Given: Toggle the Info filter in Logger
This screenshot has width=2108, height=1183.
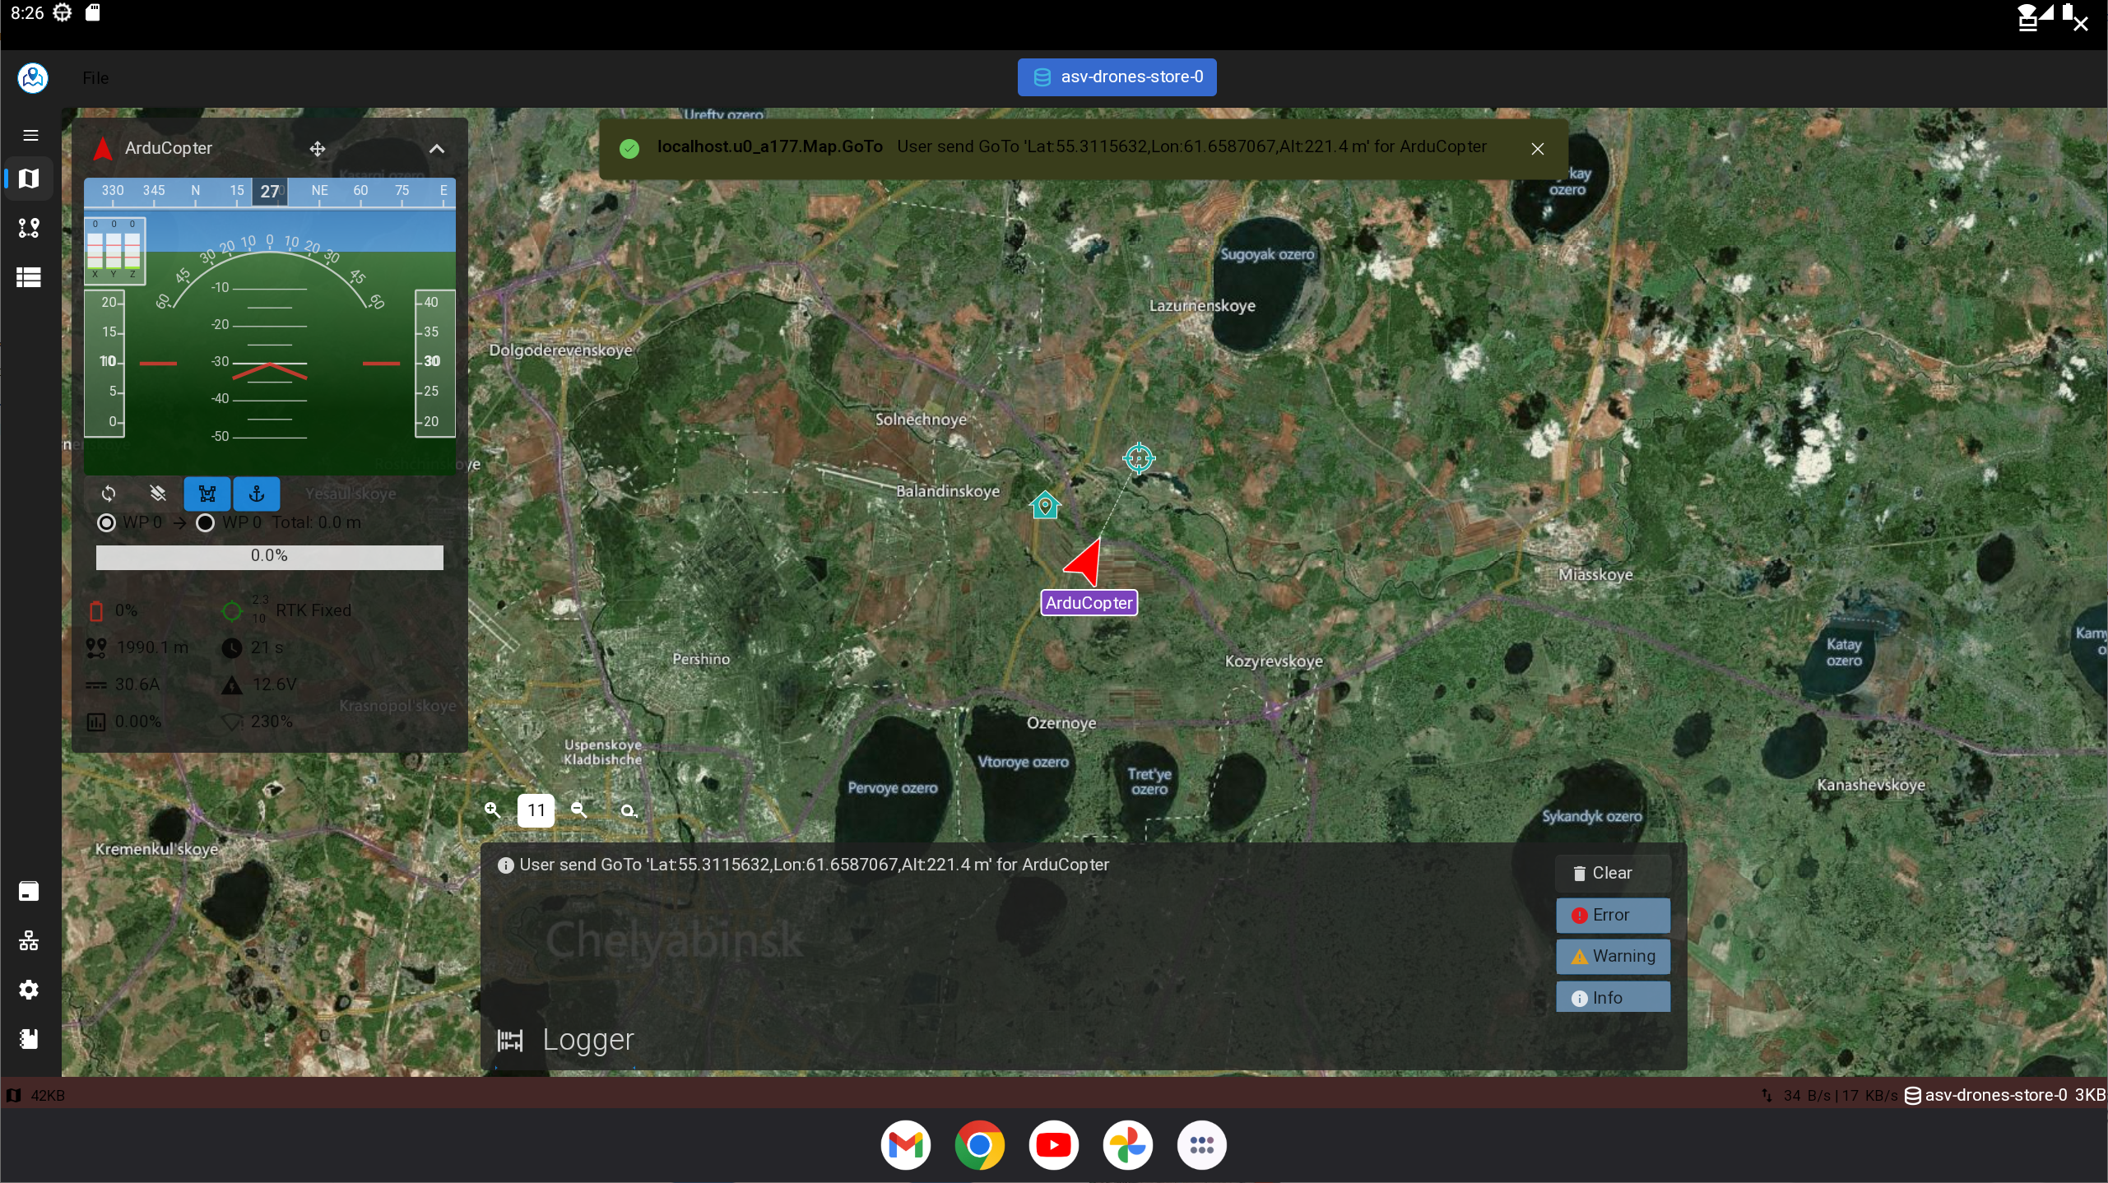Looking at the screenshot, I should click(x=1613, y=997).
